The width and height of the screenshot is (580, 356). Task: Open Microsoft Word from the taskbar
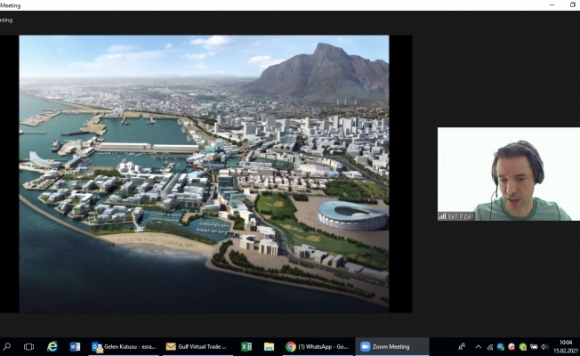75,347
